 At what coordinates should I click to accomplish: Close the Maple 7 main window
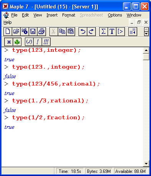pyautogui.click(x=144, y=6)
